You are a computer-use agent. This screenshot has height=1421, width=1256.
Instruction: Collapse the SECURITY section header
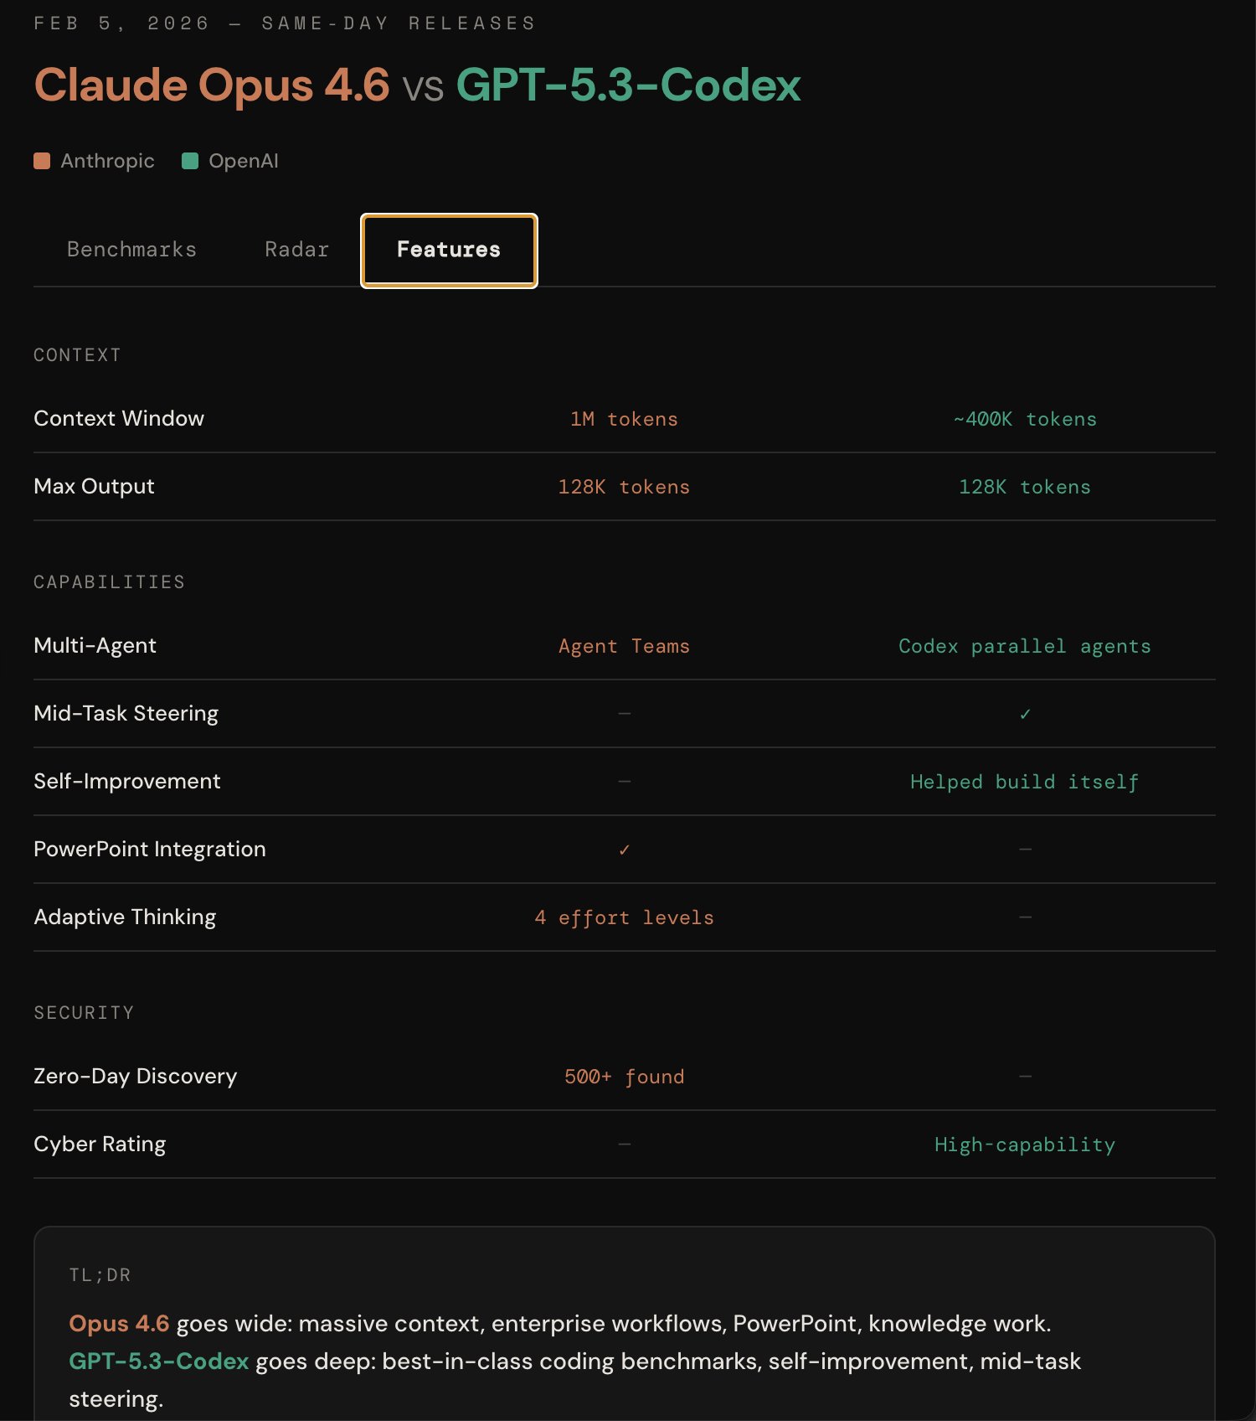point(84,1012)
